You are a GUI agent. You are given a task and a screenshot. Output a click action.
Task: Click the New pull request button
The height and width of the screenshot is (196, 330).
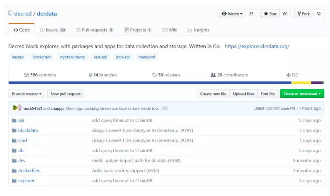click(65, 94)
